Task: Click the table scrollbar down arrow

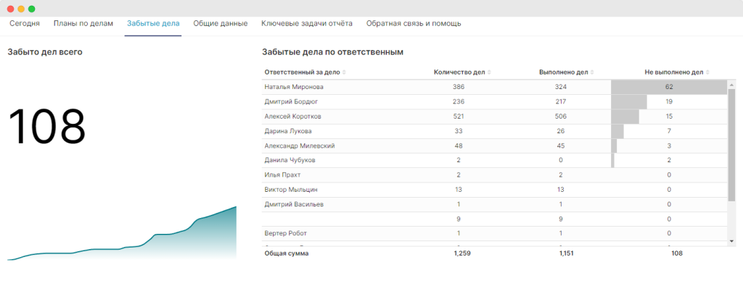Action: [731, 241]
